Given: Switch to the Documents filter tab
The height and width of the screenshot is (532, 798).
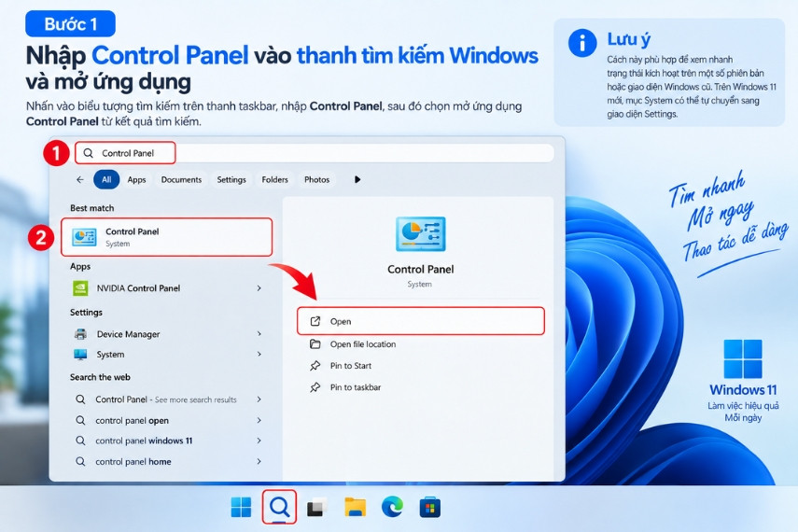Looking at the screenshot, I should [181, 180].
